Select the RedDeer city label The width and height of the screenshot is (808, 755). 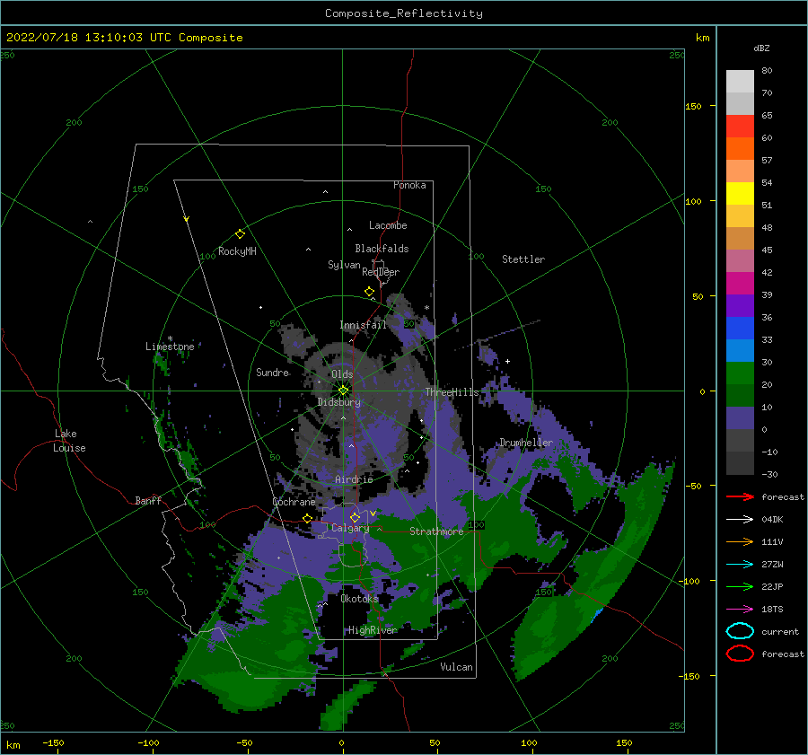pyautogui.click(x=381, y=272)
